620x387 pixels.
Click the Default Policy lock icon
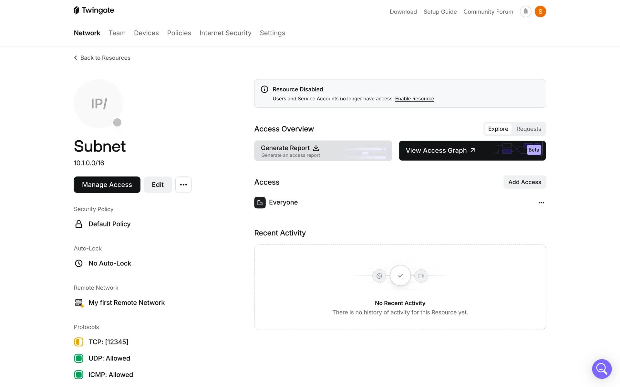coord(79,224)
